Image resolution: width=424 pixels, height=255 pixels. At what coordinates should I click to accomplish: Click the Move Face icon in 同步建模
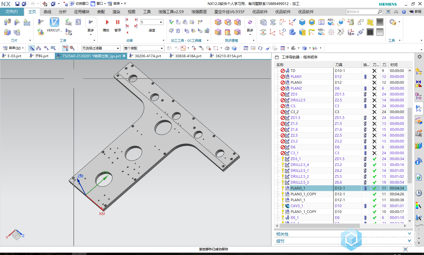(218, 22)
